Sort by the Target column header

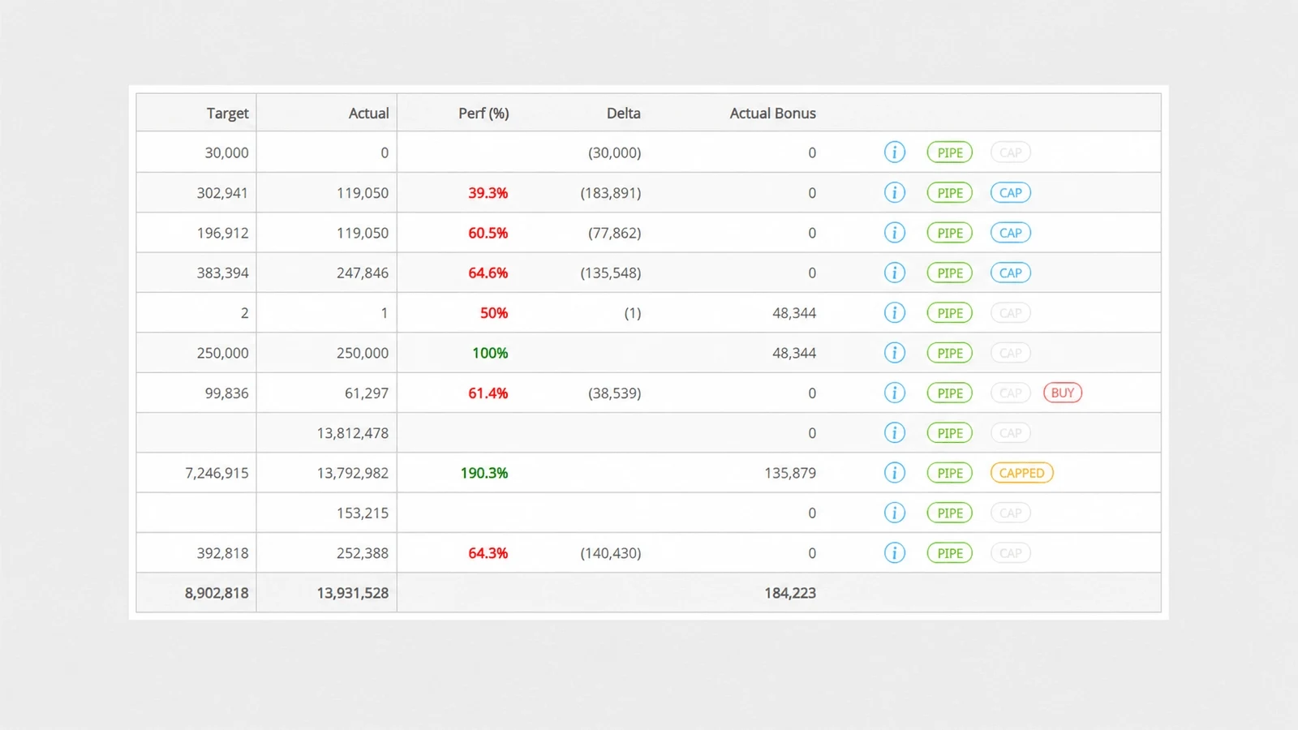click(x=227, y=114)
